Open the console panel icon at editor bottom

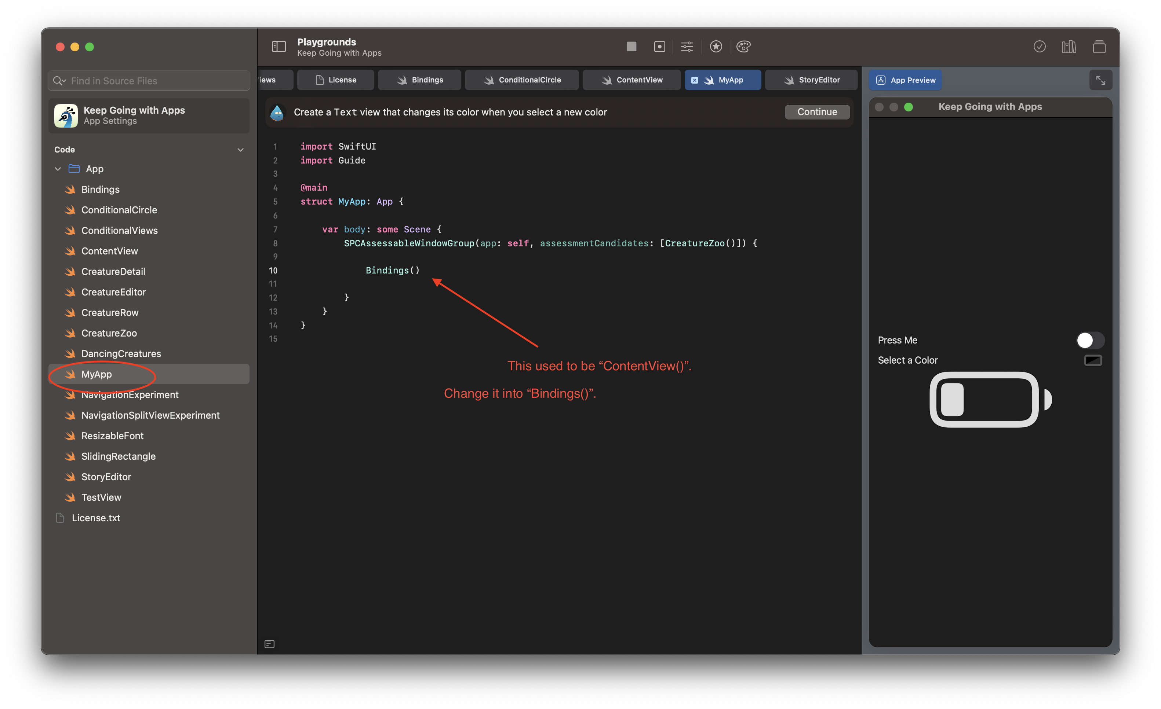(x=269, y=643)
